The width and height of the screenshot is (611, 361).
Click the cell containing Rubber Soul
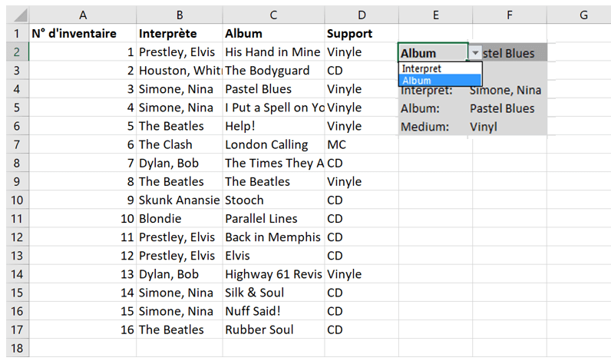(x=273, y=330)
